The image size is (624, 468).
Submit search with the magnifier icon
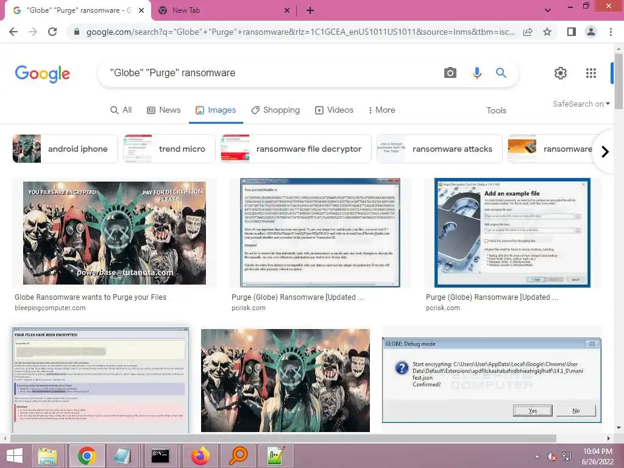501,73
